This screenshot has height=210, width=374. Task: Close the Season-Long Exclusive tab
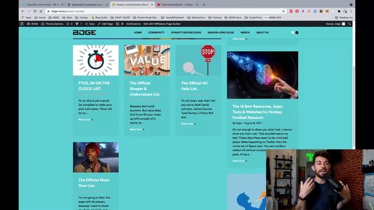(x=152, y=5)
